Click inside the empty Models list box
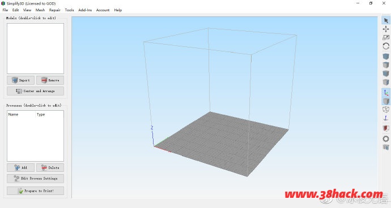Image resolution: width=391 pixels, height=208 pixels. (x=35, y=49)
